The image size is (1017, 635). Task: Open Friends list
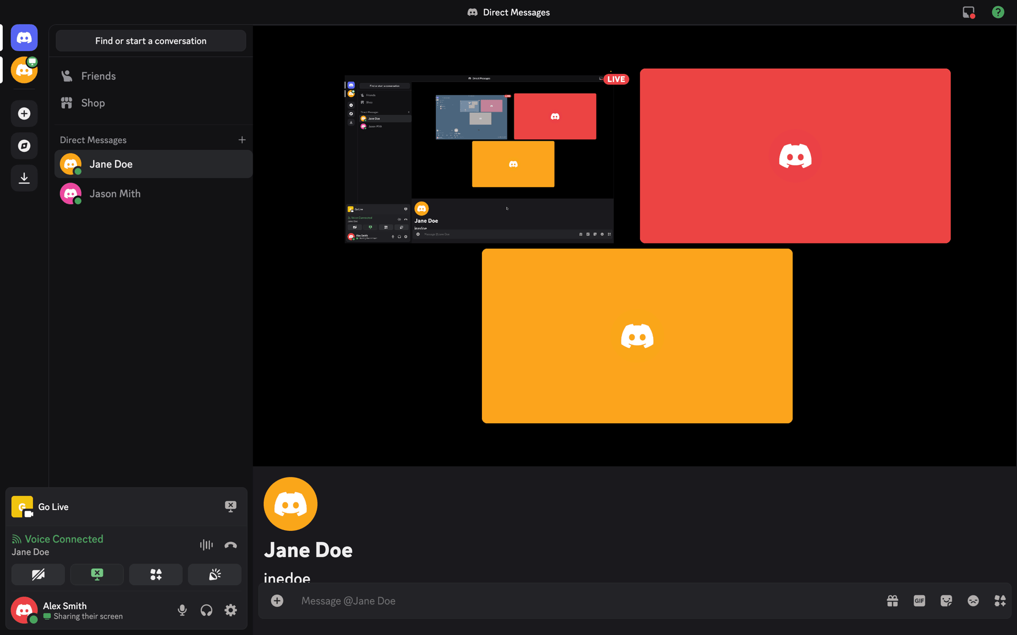click(x=153, y=76)
